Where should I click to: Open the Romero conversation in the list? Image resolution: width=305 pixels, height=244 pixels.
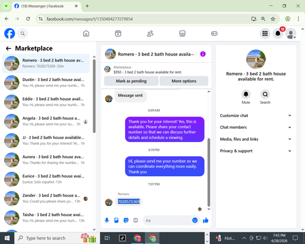coord(46,63)
